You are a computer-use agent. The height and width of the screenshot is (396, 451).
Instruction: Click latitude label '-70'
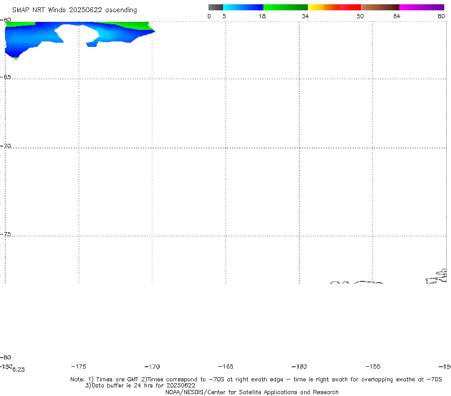coord(5,146)
